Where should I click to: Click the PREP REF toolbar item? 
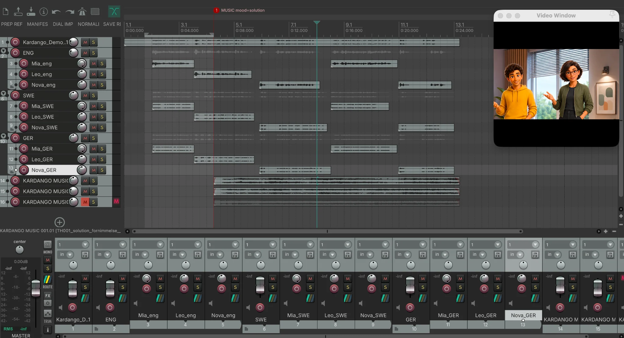(x=12, y=24)
